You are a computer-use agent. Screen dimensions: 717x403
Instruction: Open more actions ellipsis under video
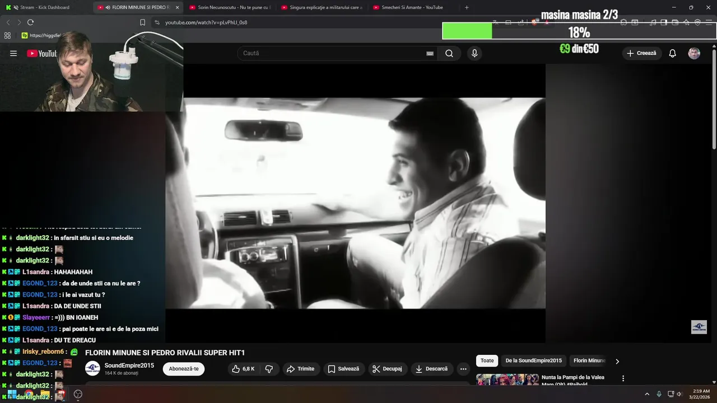point(463,369)
